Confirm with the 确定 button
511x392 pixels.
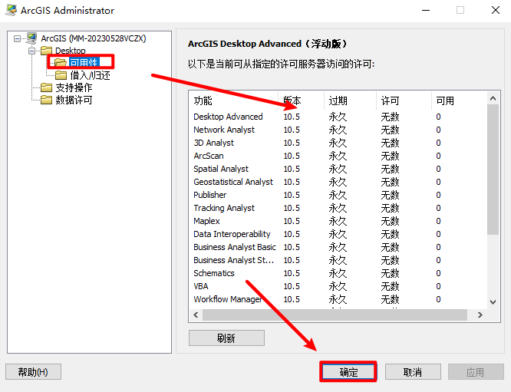pyautogui.click(x=348, y=372)
